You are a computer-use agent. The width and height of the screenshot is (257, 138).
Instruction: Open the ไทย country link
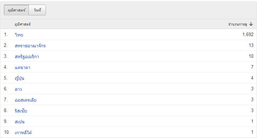point(19,35)
